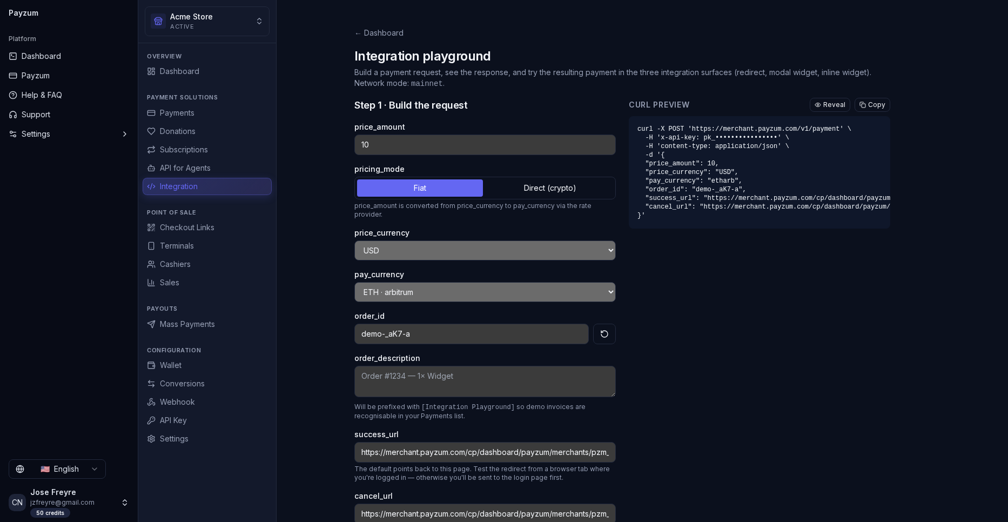This screenshot has height=522, width=1008.
Task: Click the Sales bar chart icon
Action: [x=151, y=283]
